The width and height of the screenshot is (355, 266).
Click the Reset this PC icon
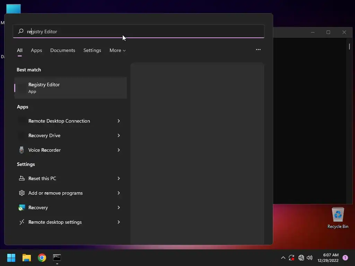pos(22,178)
